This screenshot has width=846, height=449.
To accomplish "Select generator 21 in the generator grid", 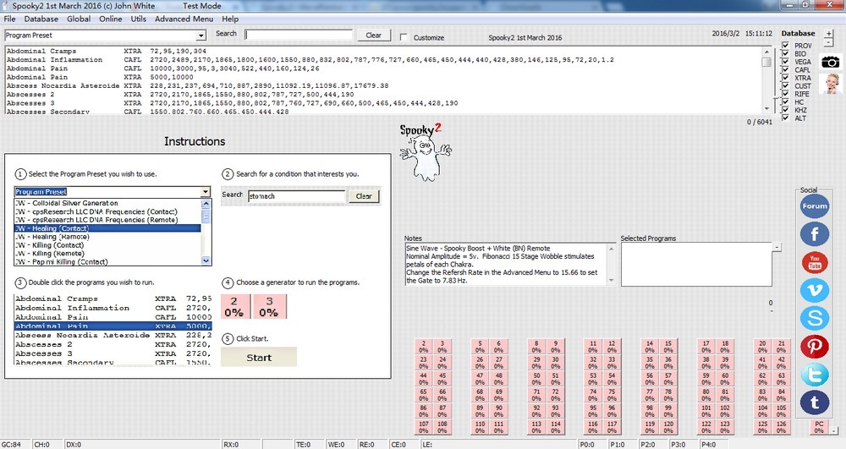I will 781,347.
